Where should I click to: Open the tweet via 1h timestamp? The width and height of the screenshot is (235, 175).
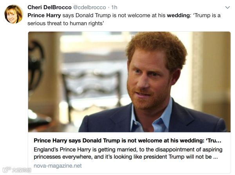(114, 7)
